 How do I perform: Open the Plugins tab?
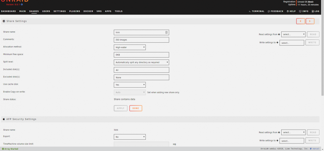point(75,11)
